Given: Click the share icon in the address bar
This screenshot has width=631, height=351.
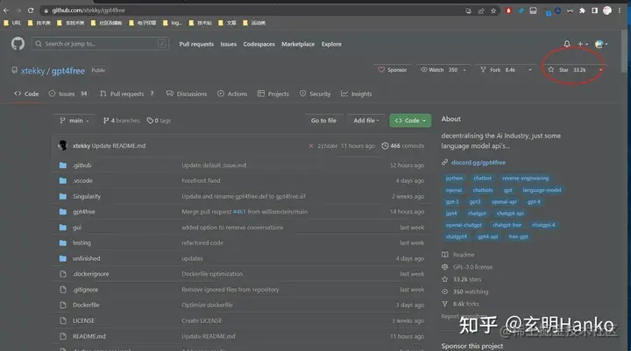Looking at the screenshot, I should point(481,11).
